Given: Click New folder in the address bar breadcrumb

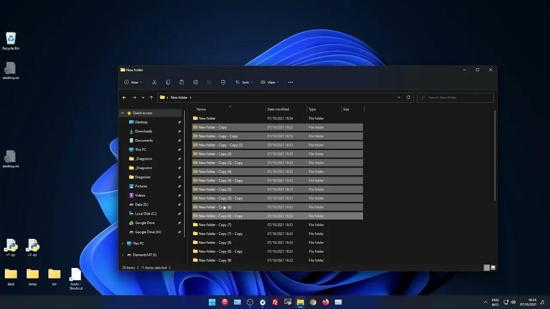Looking at the screenshot, I should click(x=180, y=97).
